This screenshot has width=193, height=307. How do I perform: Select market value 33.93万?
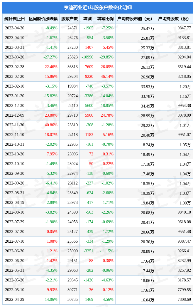click(148, 87)
